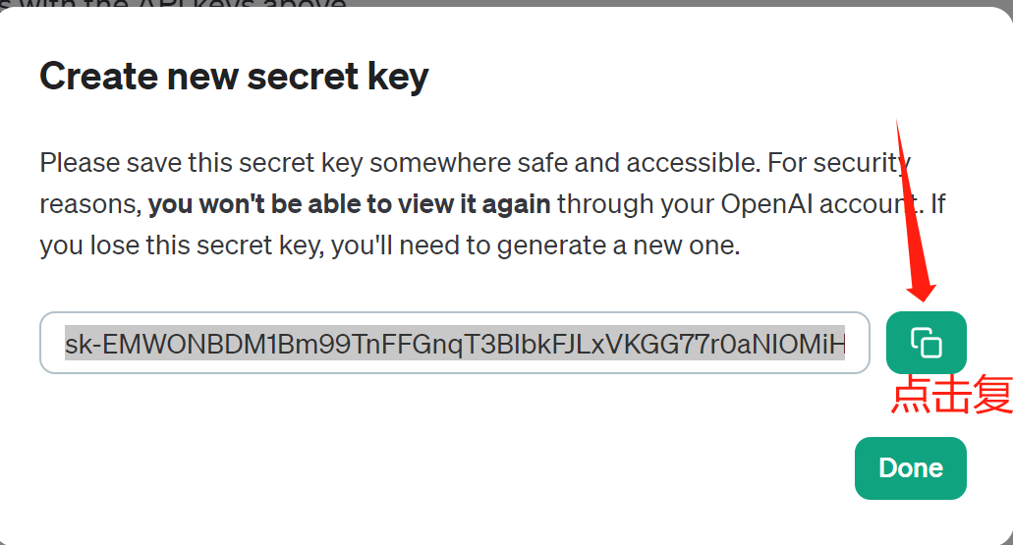
Task: Click the red Chinese annotation text
Action: pos(950,395)
